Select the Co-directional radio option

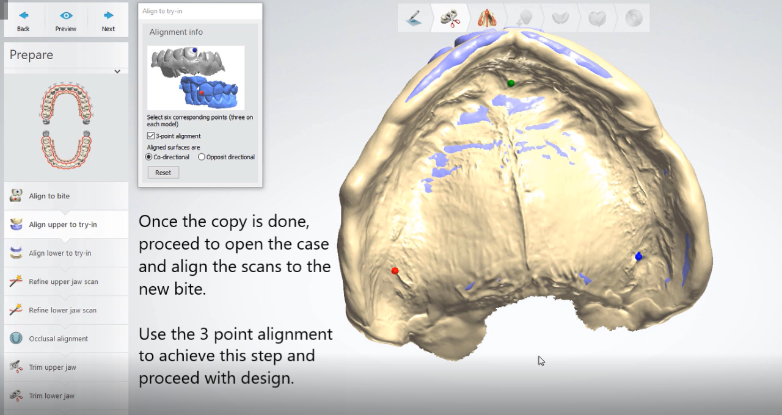(148, 157)
